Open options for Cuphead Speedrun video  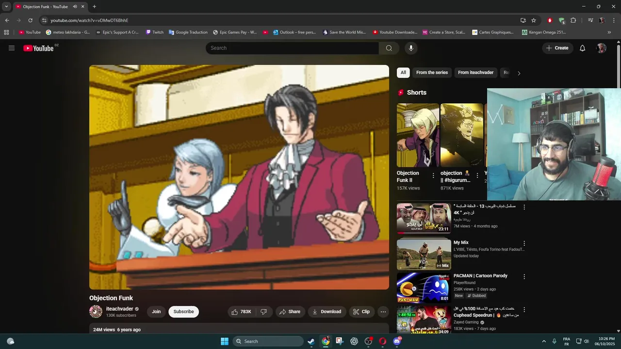[524, 310]
